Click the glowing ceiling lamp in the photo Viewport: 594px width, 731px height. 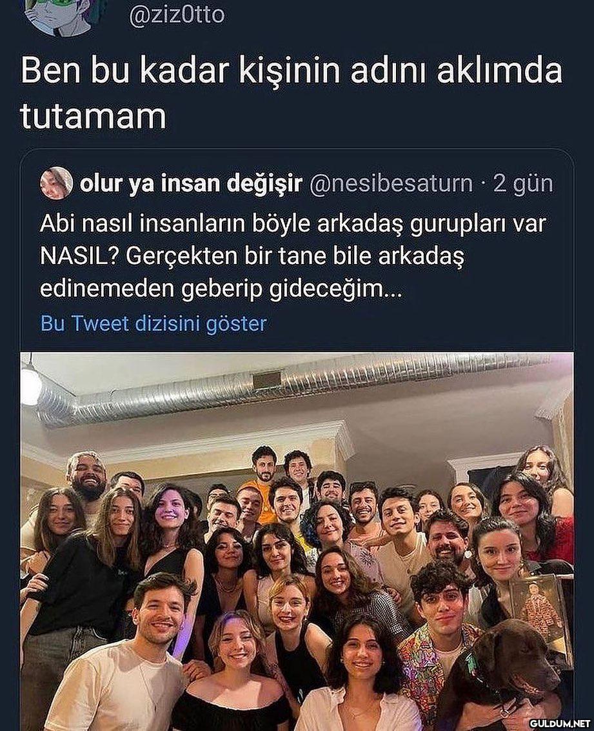point(30,383)
